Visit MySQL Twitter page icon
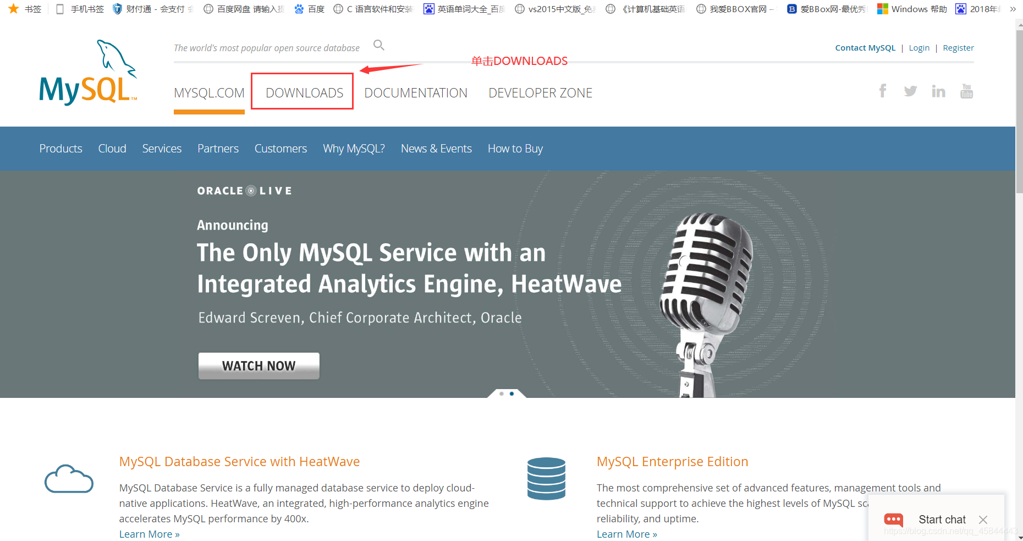Image resolution: width=1023 pixels, height=541 pixels. pos(910,91)
